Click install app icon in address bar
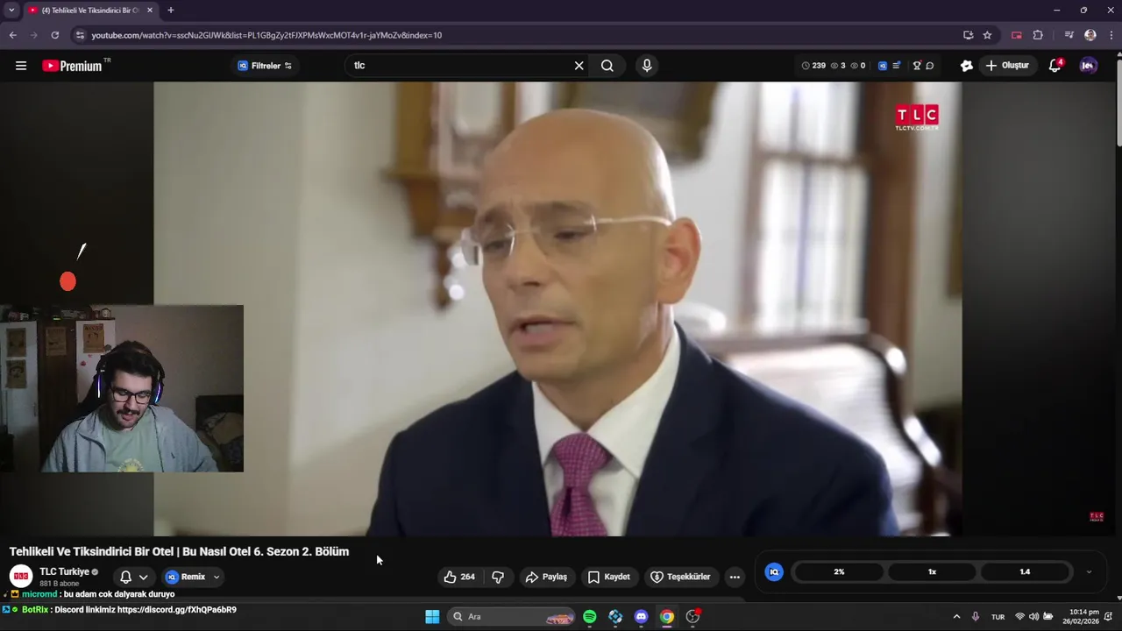 [968, 35]
